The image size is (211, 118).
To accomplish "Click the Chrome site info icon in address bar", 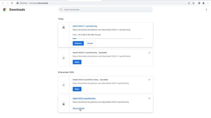I will point(17,3).
